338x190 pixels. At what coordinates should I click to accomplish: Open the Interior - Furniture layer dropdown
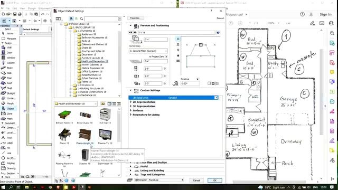(x=159, y=180)
